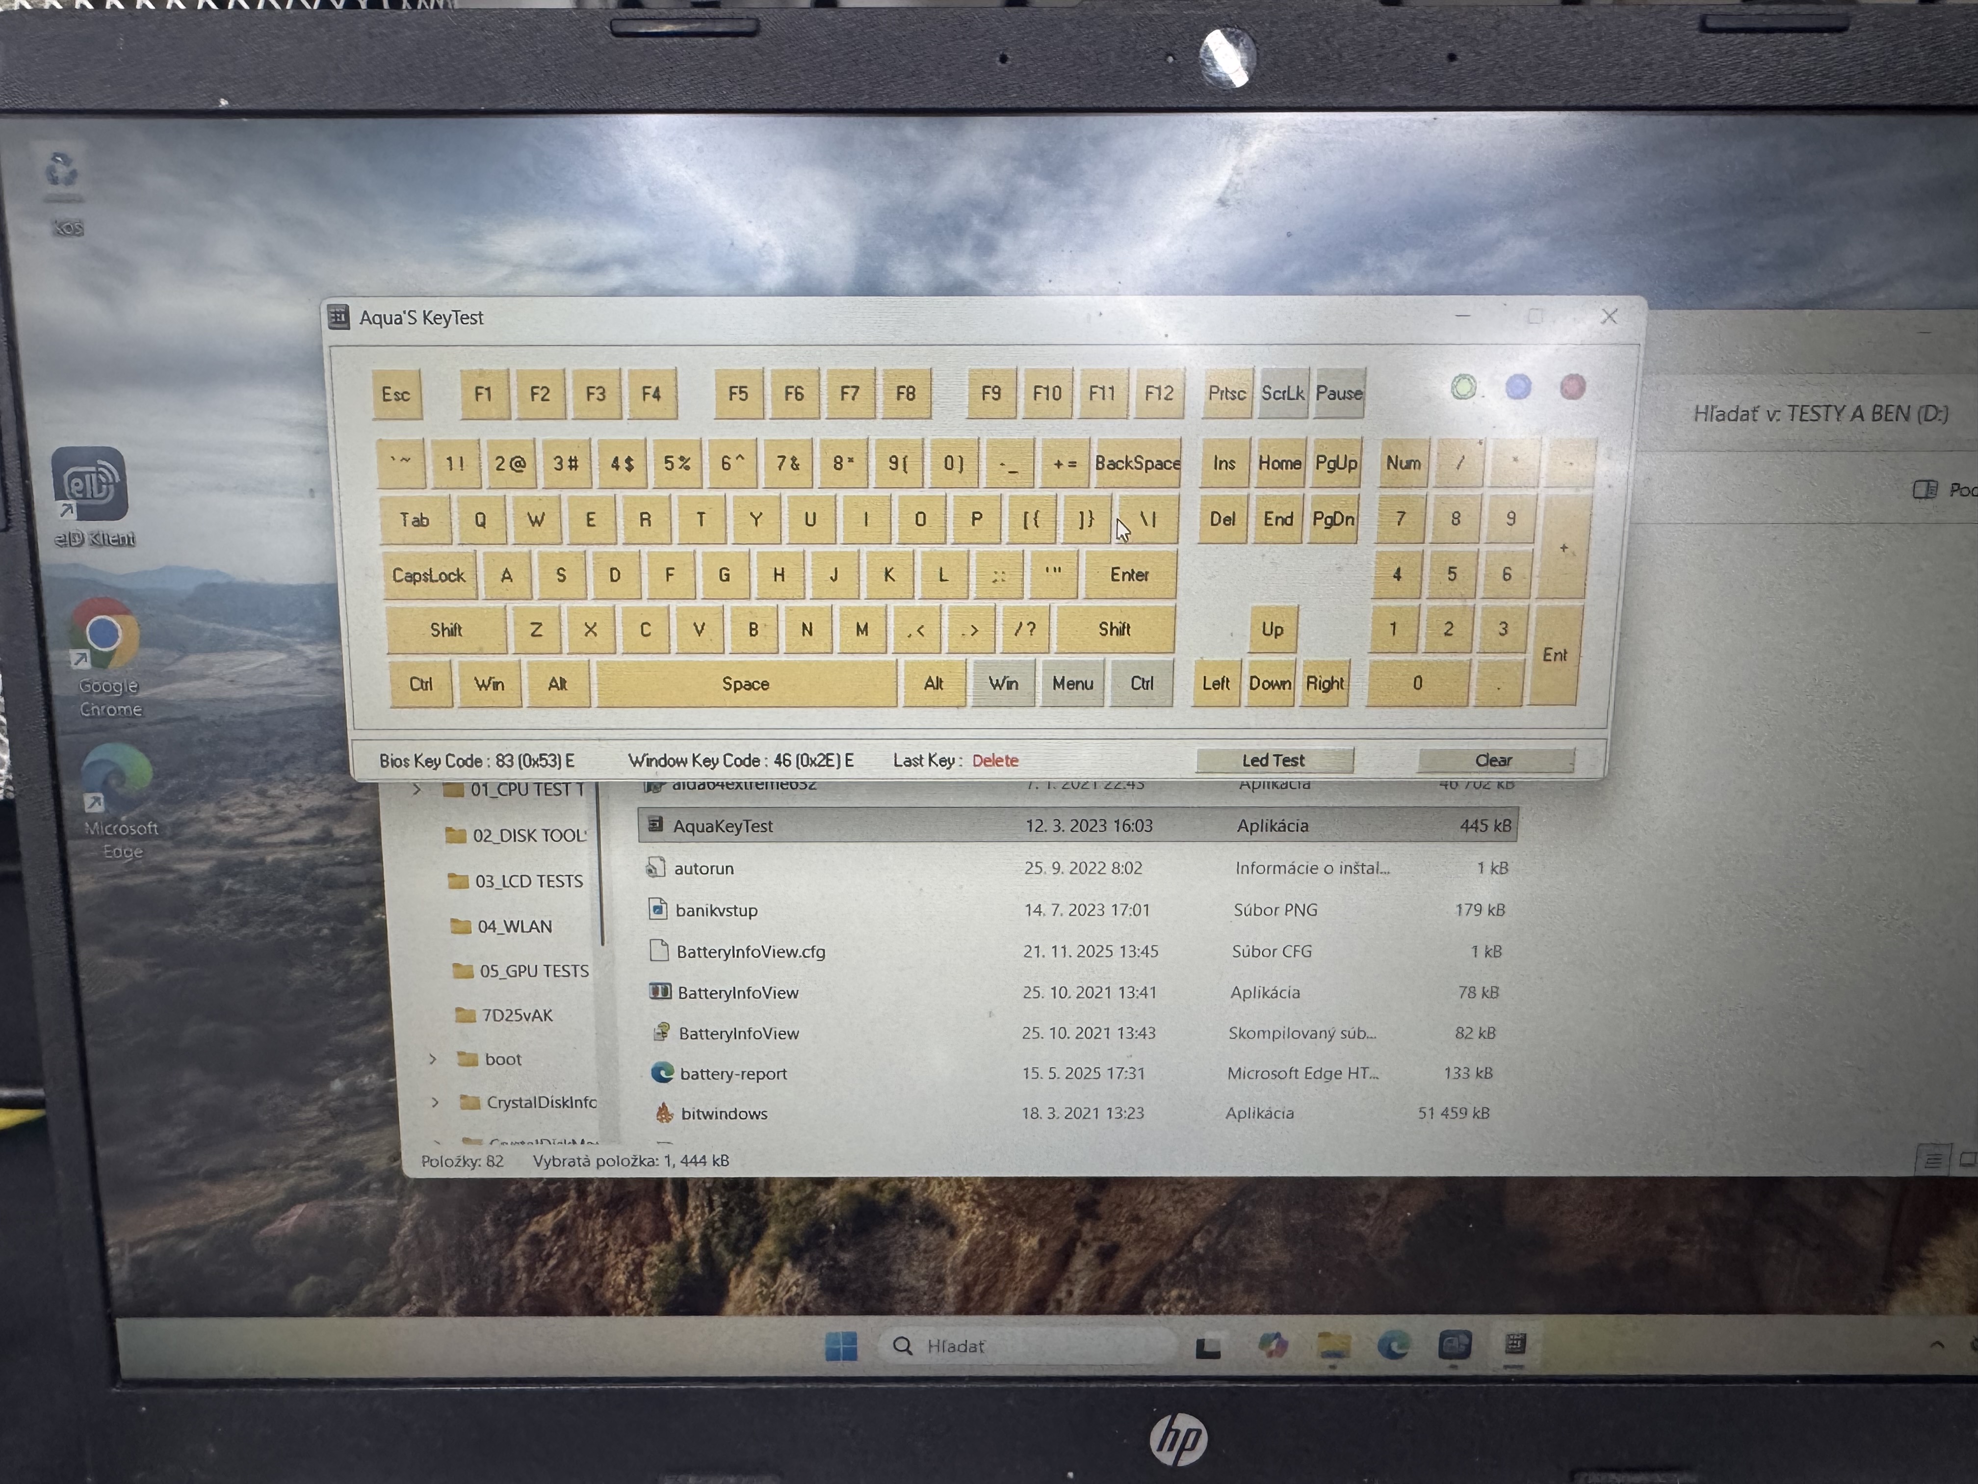Open the Windows Start menu
This screenshot has width=1978, height=1484.
click(x=840, y=1346)
